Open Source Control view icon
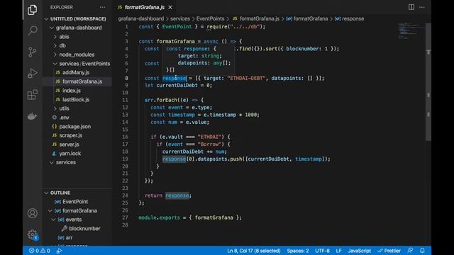Screen dimensions: 454x255 coord(33,52)
